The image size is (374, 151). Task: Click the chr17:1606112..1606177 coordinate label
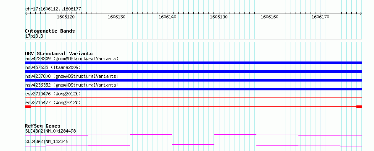coord(53,9)
